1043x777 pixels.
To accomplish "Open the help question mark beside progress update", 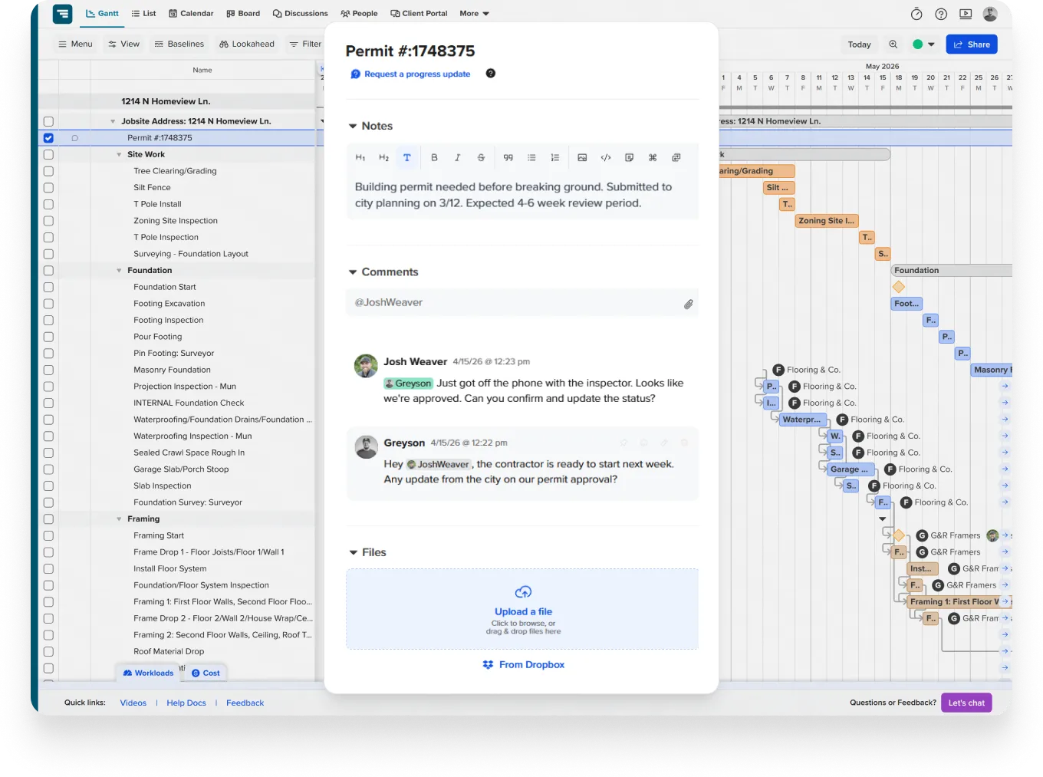I will point(491,74).
